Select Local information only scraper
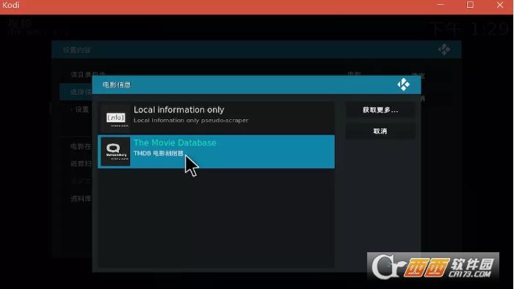This screenshot has width=514, height=289. tap(217, 117)
